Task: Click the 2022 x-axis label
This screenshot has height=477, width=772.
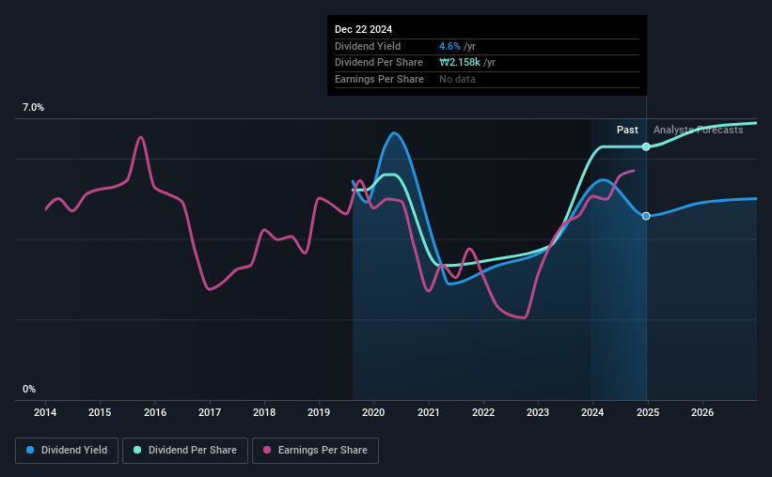Action: 483,412
